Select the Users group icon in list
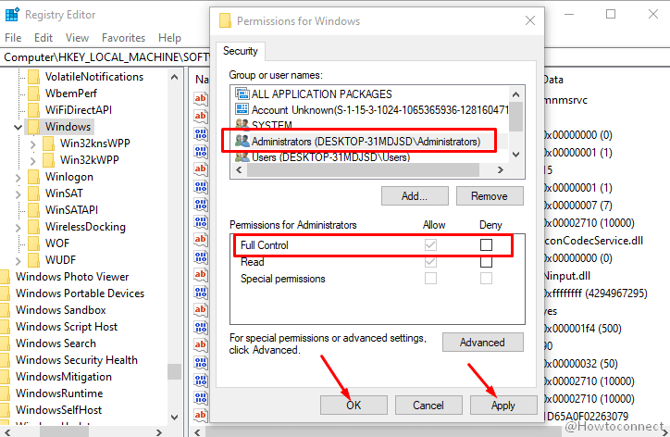This screenshot has height=437, width=670. point(242,156)
